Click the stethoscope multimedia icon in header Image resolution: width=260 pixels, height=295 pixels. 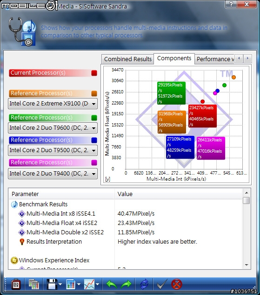coord(22,31)
